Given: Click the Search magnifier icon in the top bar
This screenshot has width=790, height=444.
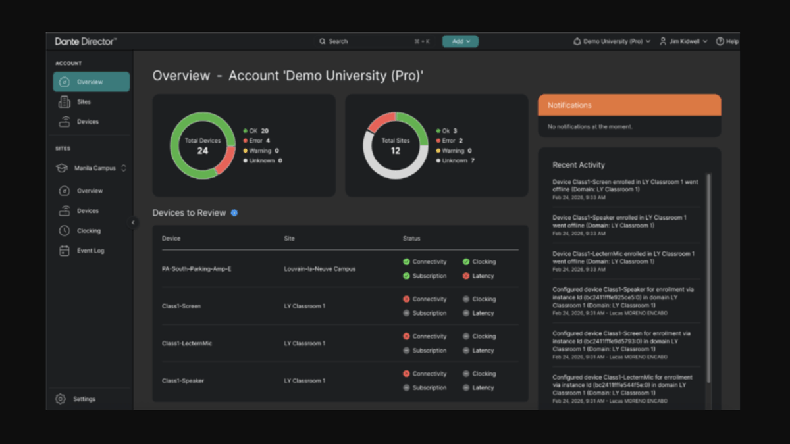Looking at the screenshot, I should pyautogui.click(x=322, y=41).
